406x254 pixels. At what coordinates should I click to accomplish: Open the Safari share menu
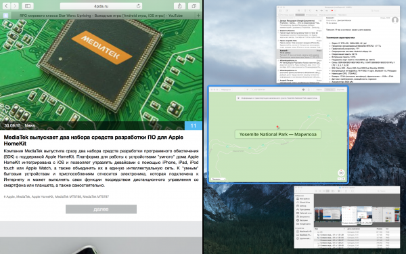(179, 5)
